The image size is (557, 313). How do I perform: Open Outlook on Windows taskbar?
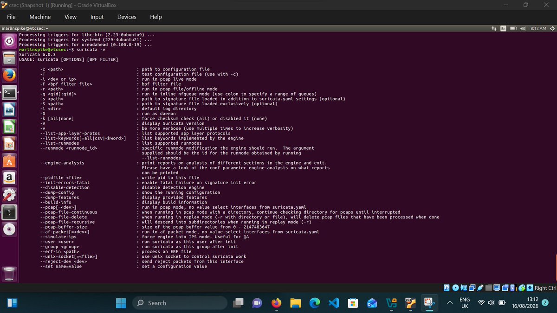372,303
